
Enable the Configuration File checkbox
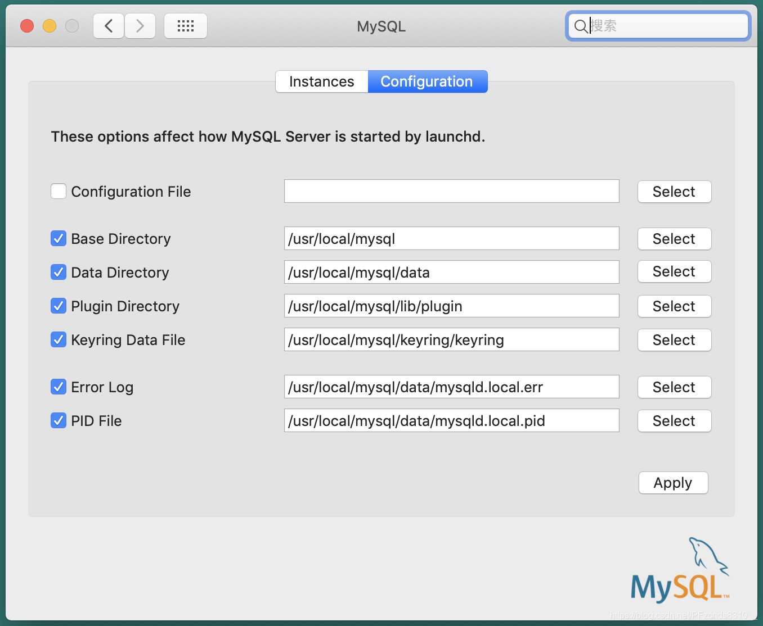coord(59,191)
